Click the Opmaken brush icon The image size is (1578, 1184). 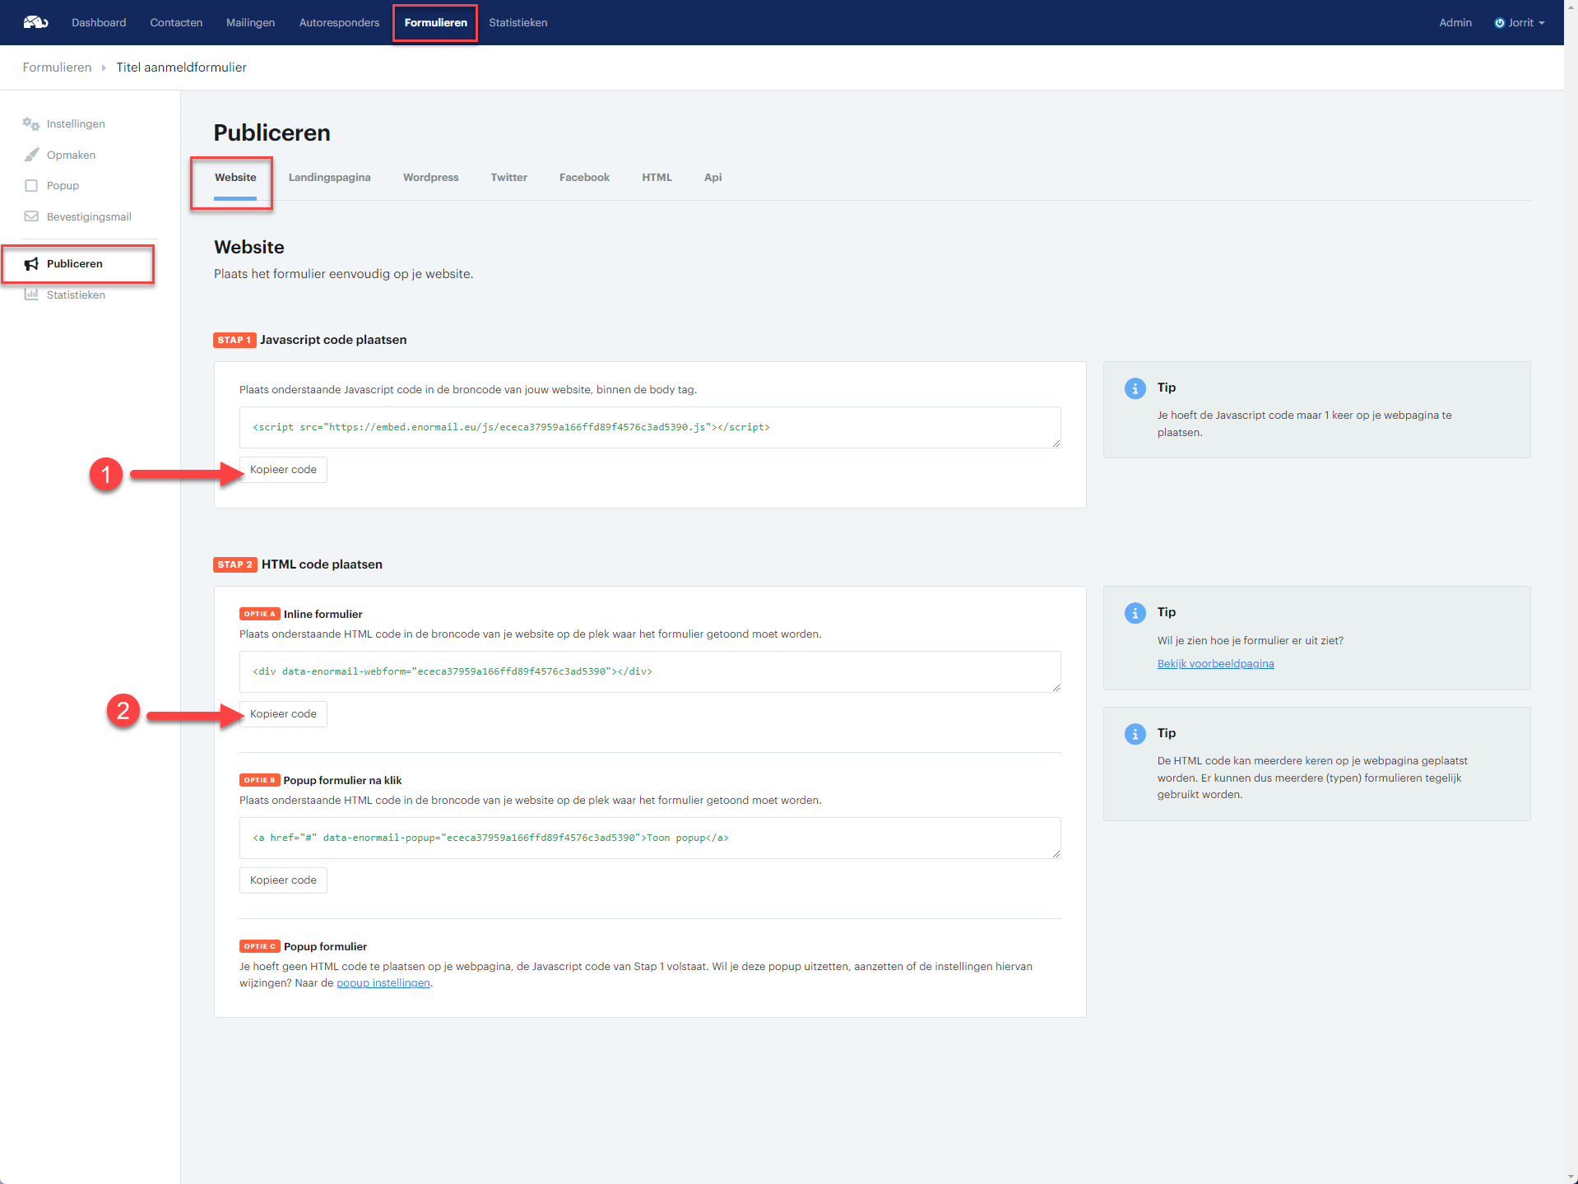click(x=31, y=155)
